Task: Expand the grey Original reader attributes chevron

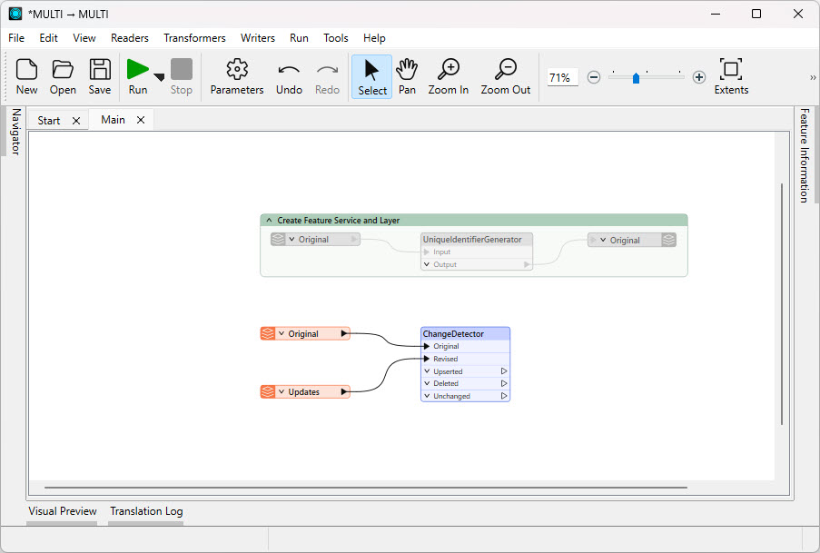Action: coord(291,239)
